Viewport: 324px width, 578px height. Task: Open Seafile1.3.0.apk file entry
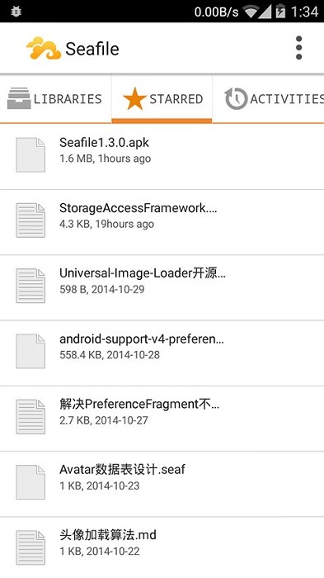point(162,157)
